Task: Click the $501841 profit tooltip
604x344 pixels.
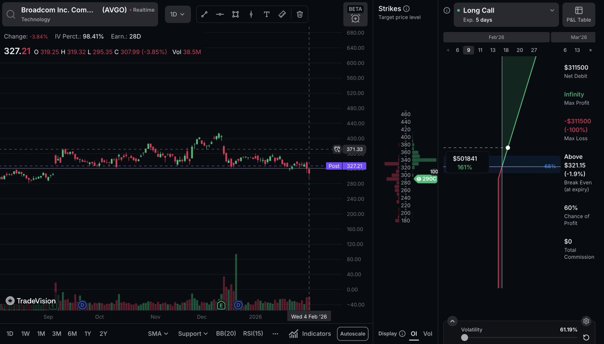Action: [x=467, y=162]
